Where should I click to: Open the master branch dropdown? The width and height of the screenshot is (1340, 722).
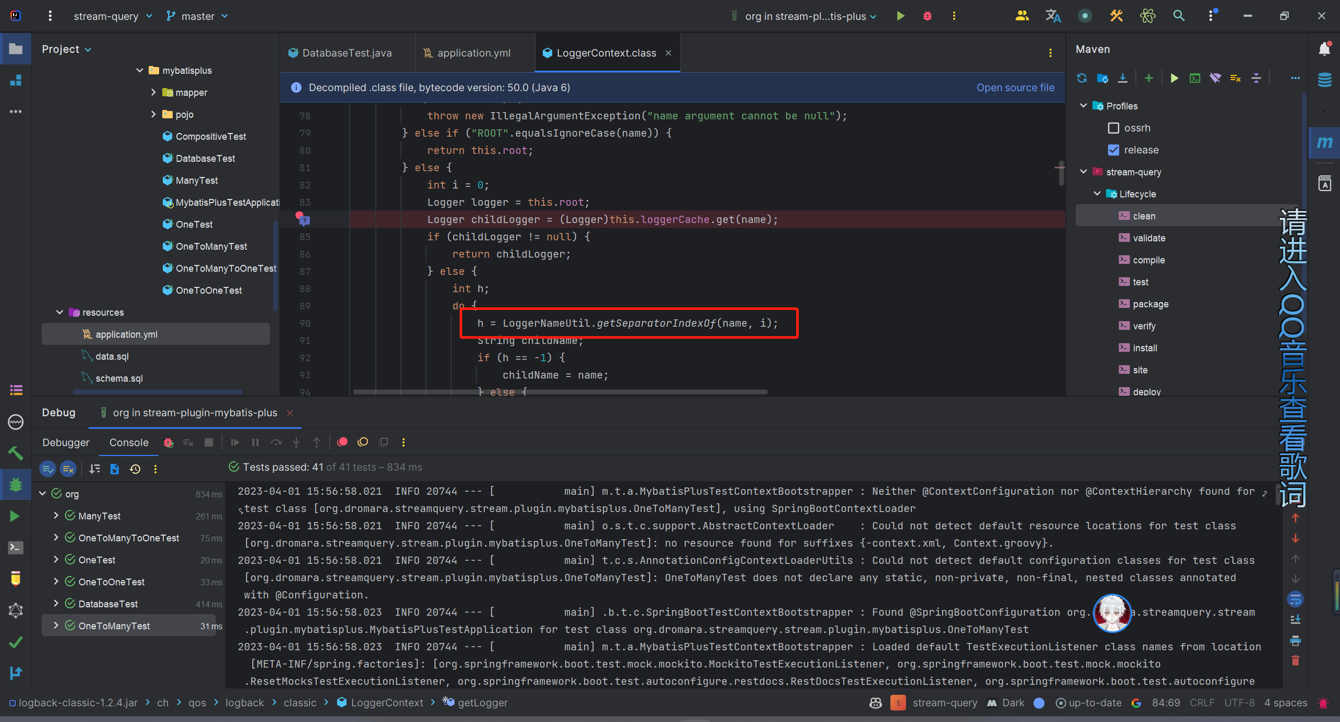197,16
